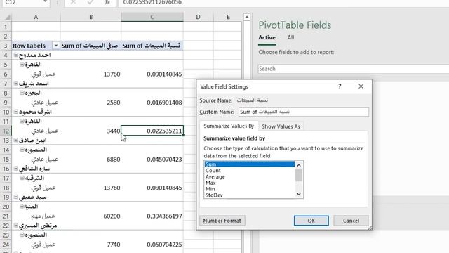Screen dimensions: 449x253
Task: Click the Select All corner triangle
Action: coord(7,17)
